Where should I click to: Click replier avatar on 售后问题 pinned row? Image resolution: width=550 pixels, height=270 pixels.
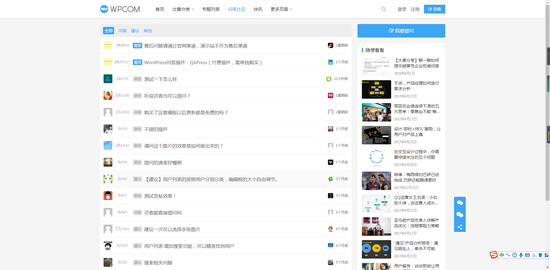coord(331,45)
